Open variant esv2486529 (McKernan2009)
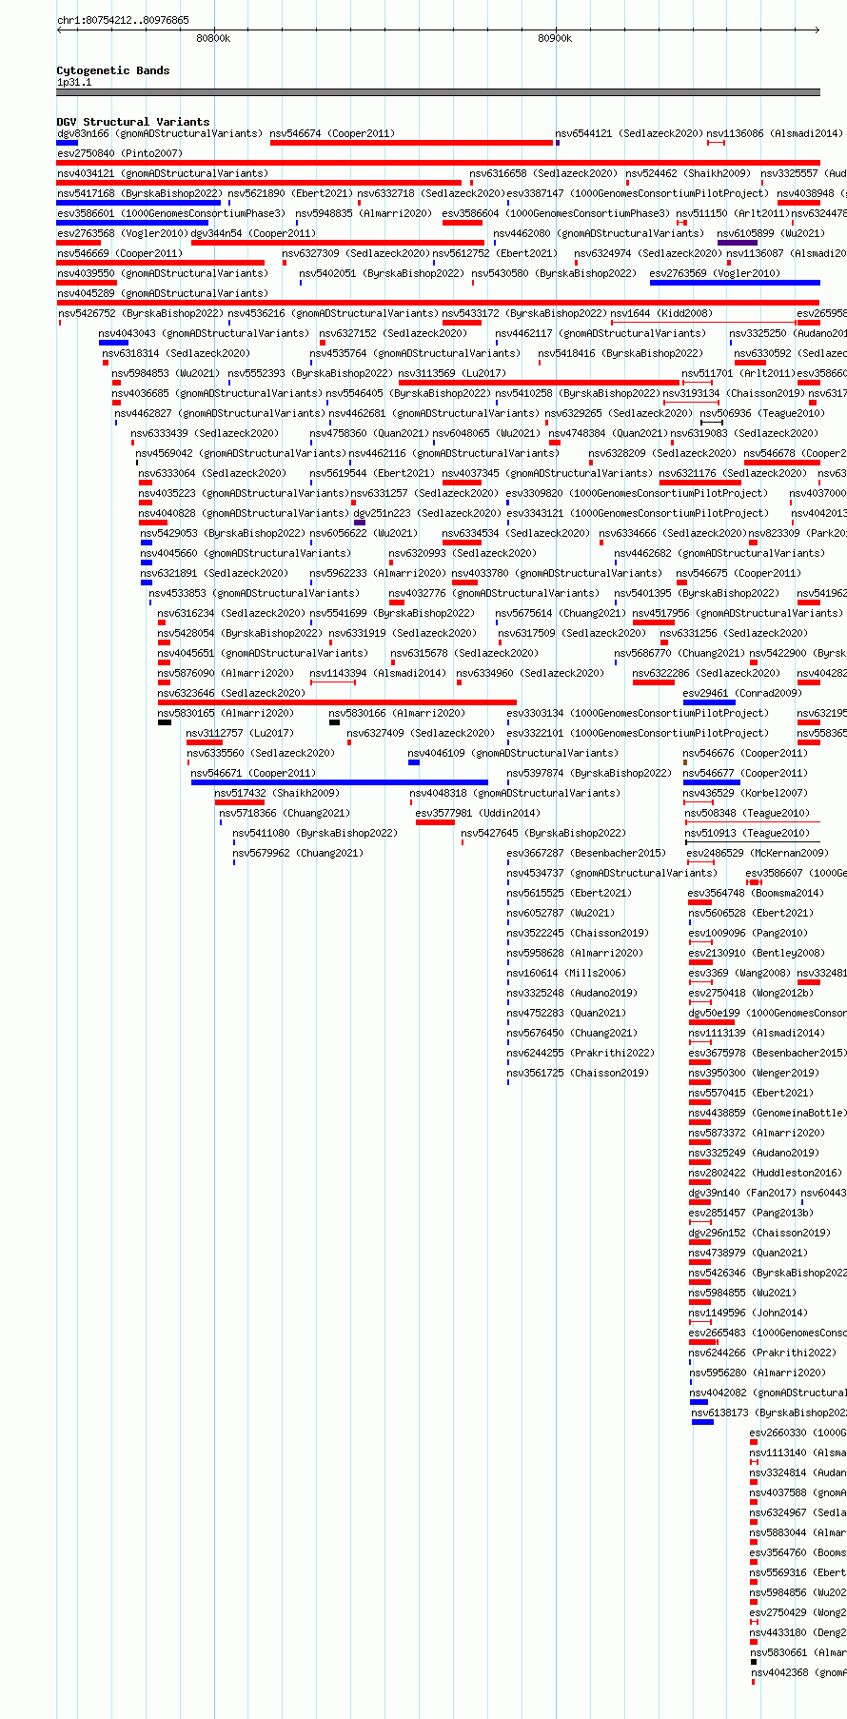 click(759, 854)
